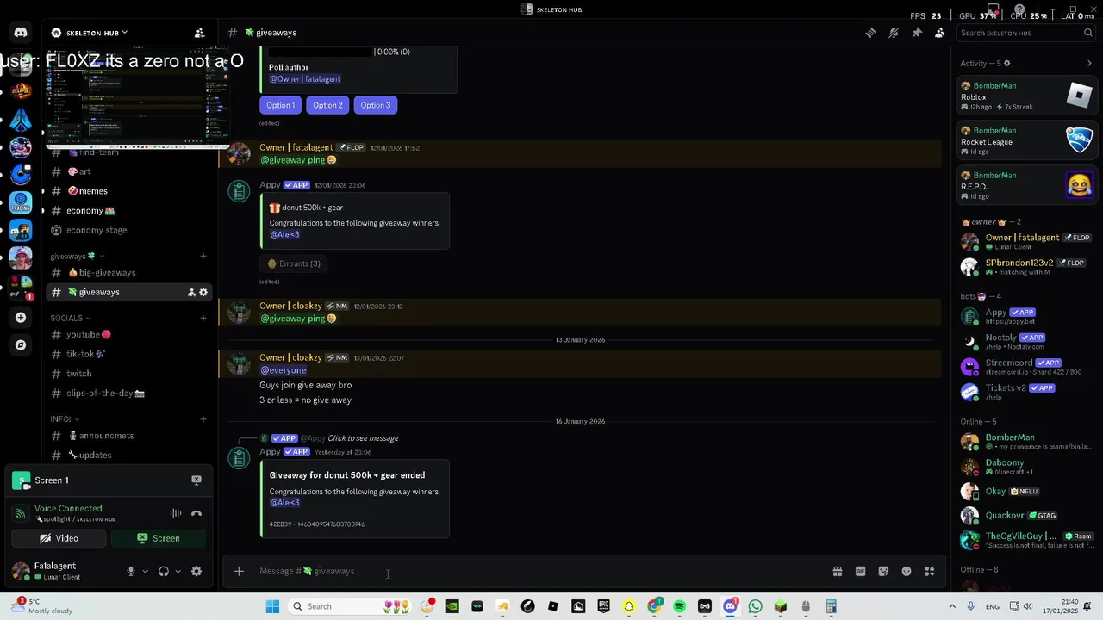Expand the Activity section arrow
Screen dimensions: 1103x620
coord(1089,64)
